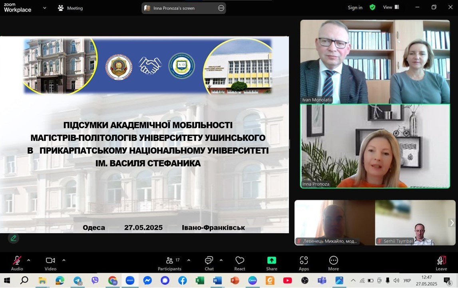The height and width of the screenshot is (288, 458).
Task: Open Microsoft Edge from the taskbar
Action: click(60, 281)
